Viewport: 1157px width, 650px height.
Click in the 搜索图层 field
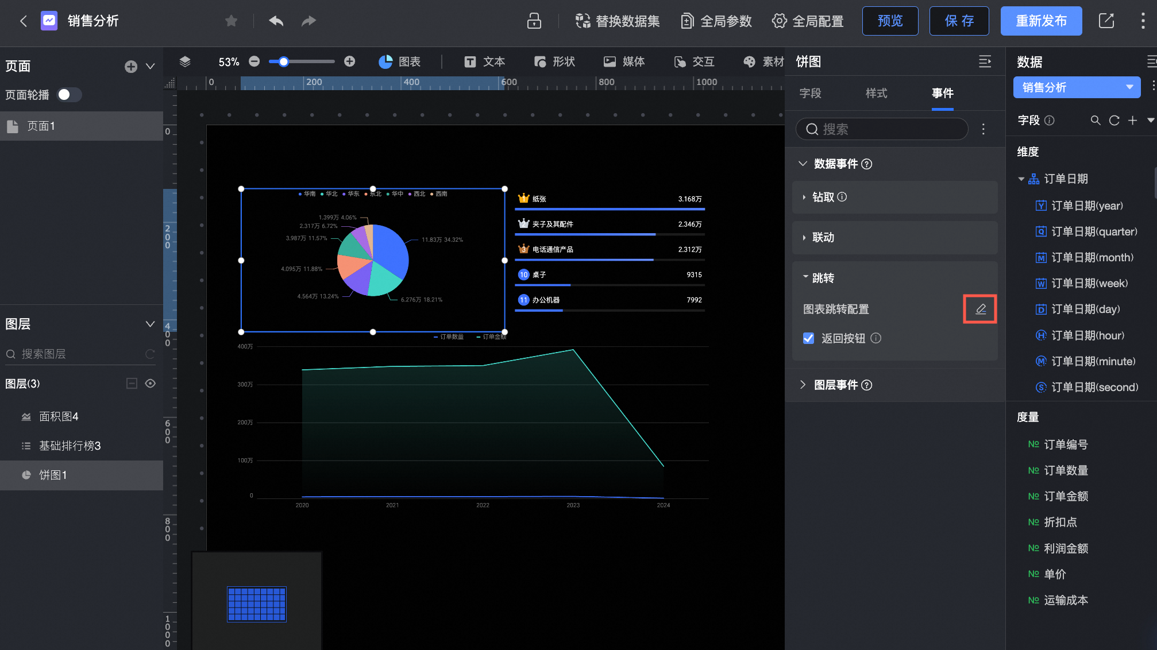[x=81, y=354]
